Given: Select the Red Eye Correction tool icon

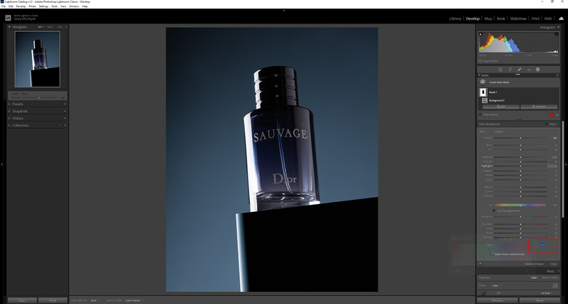Looking at the screenshot, I should click(x=529, y=69).
